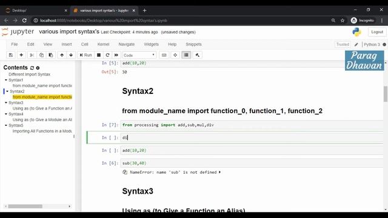Go to Different Import Syntax in Contents

click(x=29, y=74)
